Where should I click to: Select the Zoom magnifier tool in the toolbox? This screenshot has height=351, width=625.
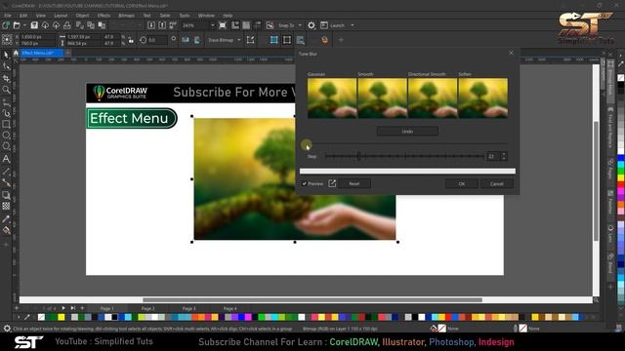6,90
